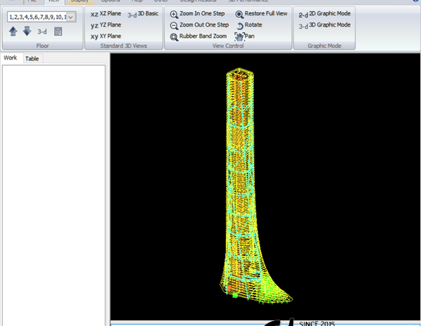421x326 pixels.
Task: Click the floor down arrow icon
Action: coord(27,31)
